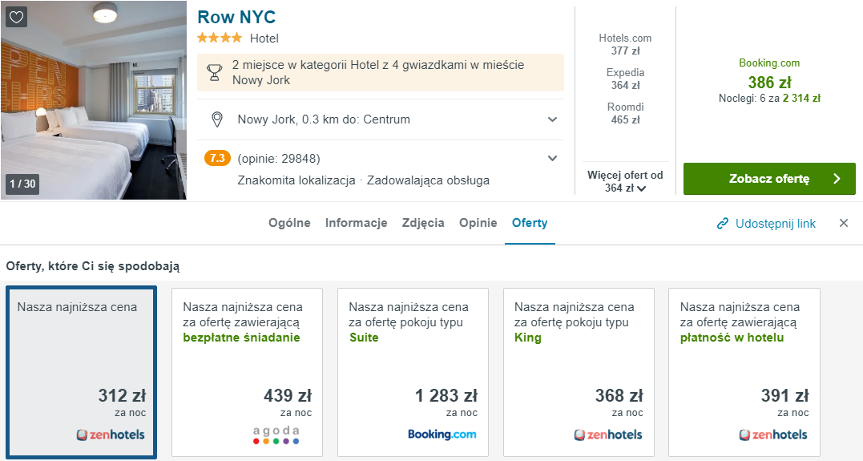Expand Więcej ofert od 364 zł

(625, 182)
